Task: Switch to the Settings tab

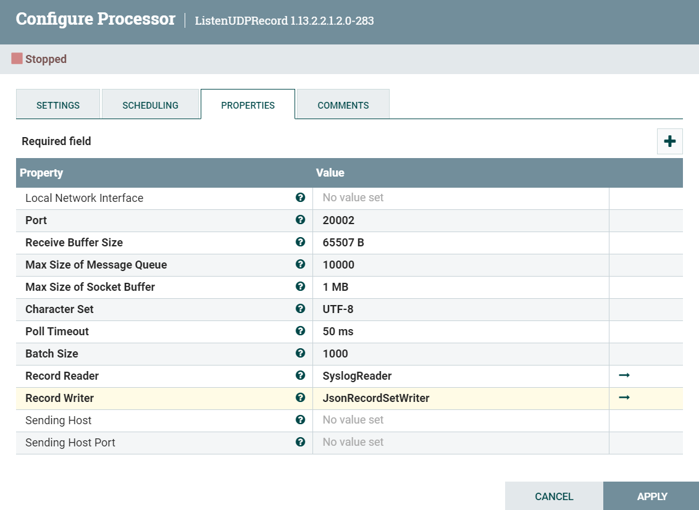Action: 57,105
